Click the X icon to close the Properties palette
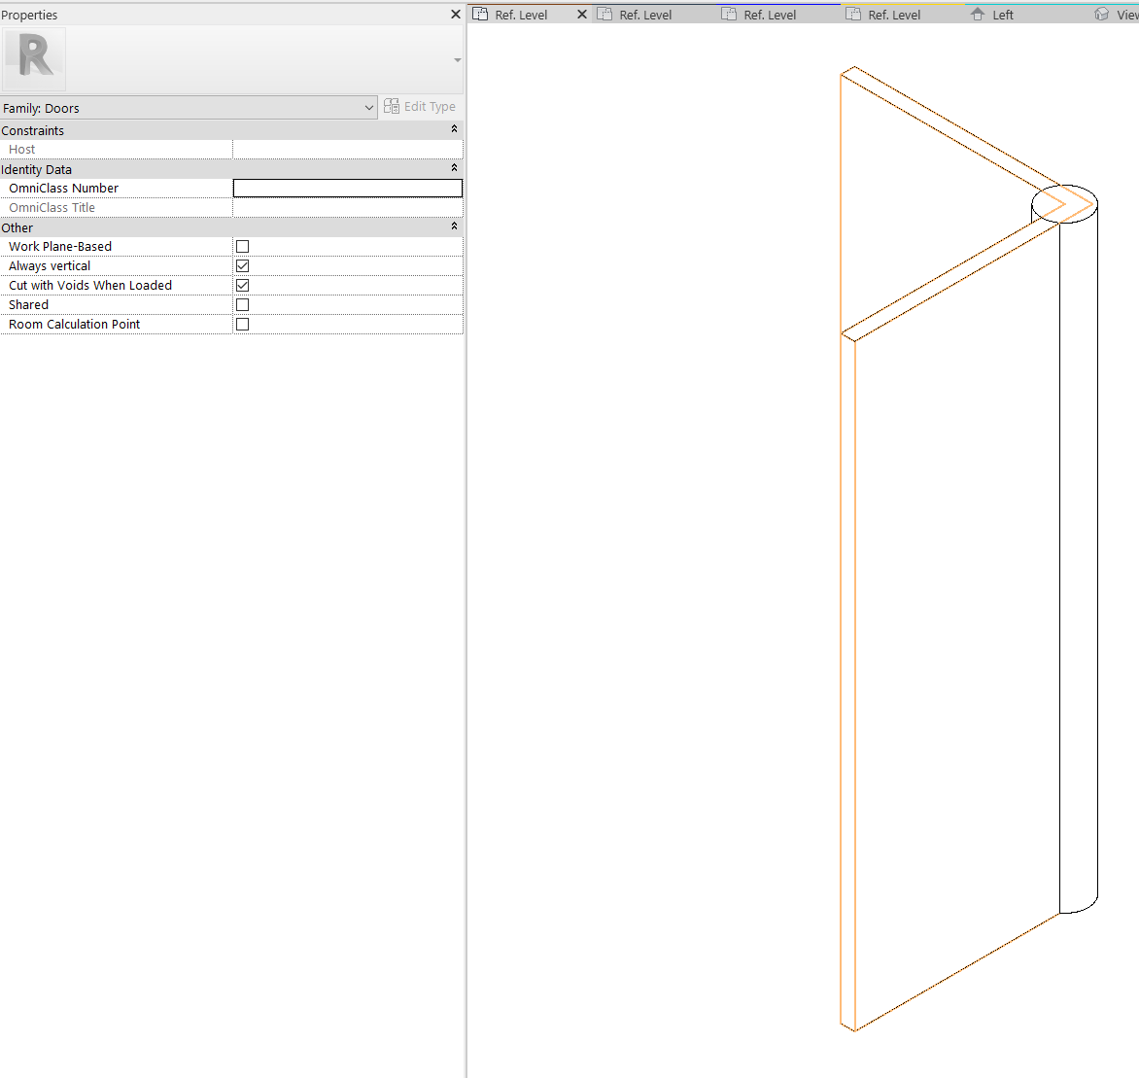1139x1078 pixels. [455, 14]
